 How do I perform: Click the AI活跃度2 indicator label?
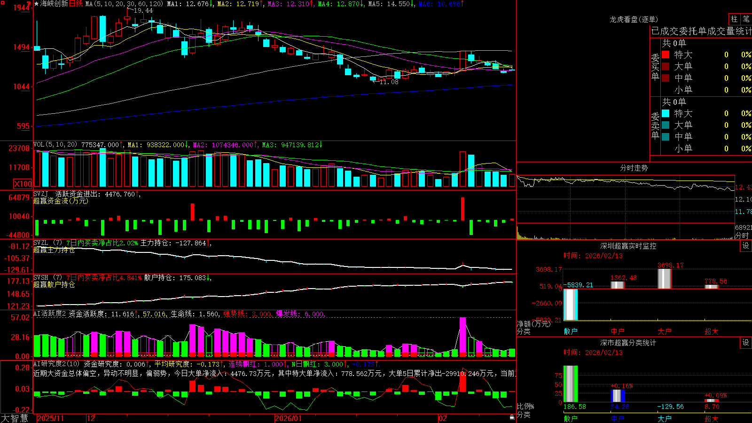[x=50, y=313]
